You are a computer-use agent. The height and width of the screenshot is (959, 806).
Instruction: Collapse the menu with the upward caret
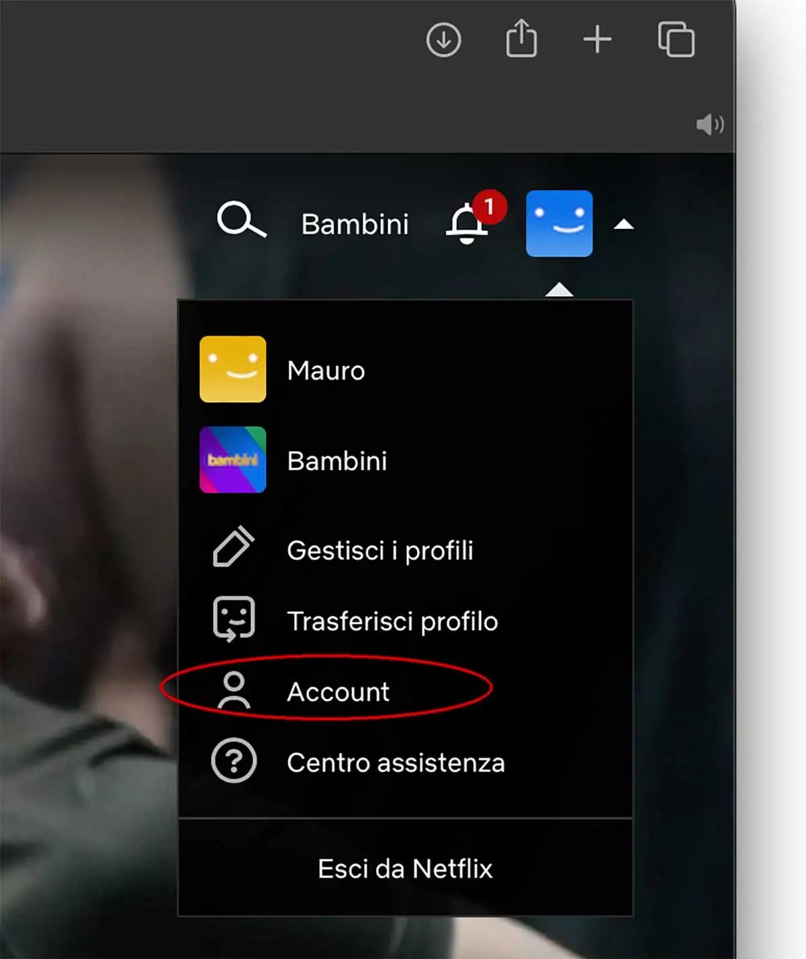coord(624,225)
